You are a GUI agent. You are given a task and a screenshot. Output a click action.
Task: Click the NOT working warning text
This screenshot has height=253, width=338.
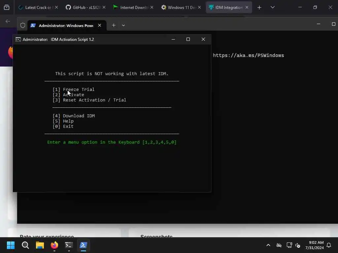pos(112,74)
